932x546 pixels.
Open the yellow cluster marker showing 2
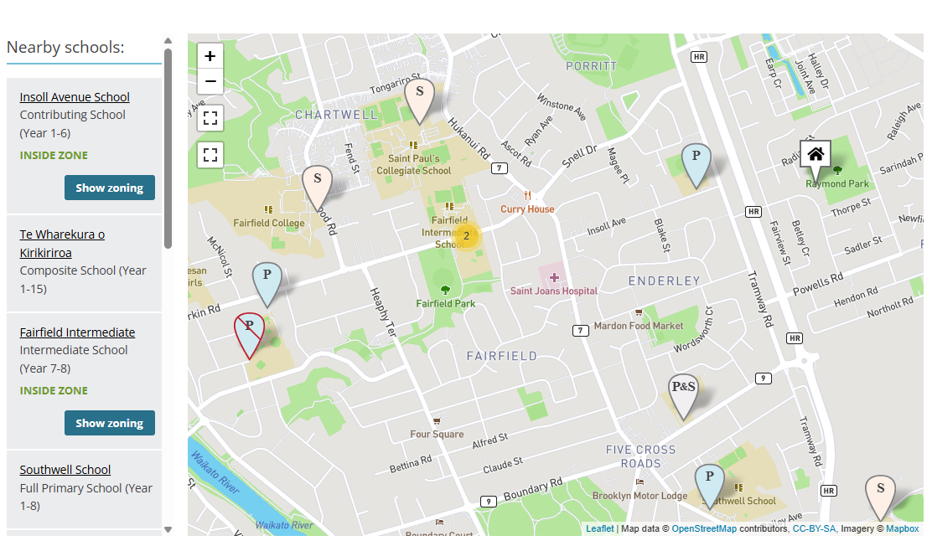467,236
